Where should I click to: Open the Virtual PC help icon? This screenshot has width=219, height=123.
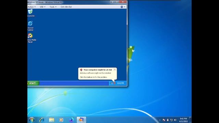pos(122,7)
